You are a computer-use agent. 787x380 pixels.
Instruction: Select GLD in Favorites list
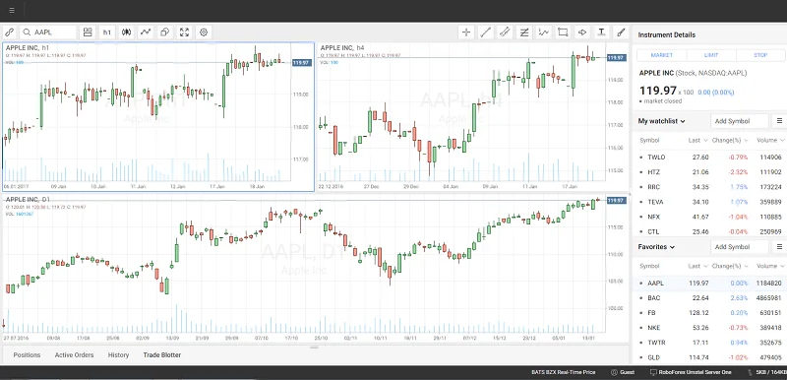click(x=710, y=358)
